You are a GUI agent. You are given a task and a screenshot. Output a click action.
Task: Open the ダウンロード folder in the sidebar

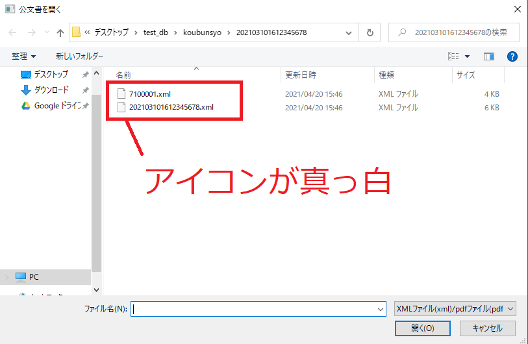pos(51,90)
